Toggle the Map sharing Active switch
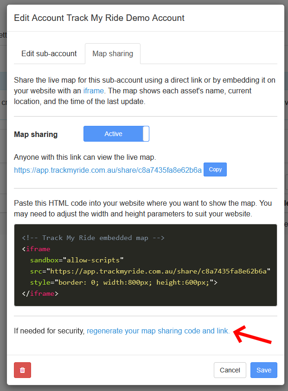 (x=116, y=134)
